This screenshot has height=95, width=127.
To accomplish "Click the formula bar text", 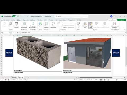I will [26, 32].
